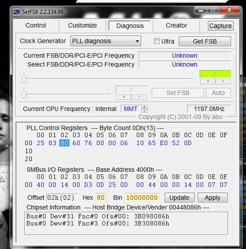246x249 pixels.
Task: Select PLL register value 0D at offset 0C
Action: pos(188,143)
